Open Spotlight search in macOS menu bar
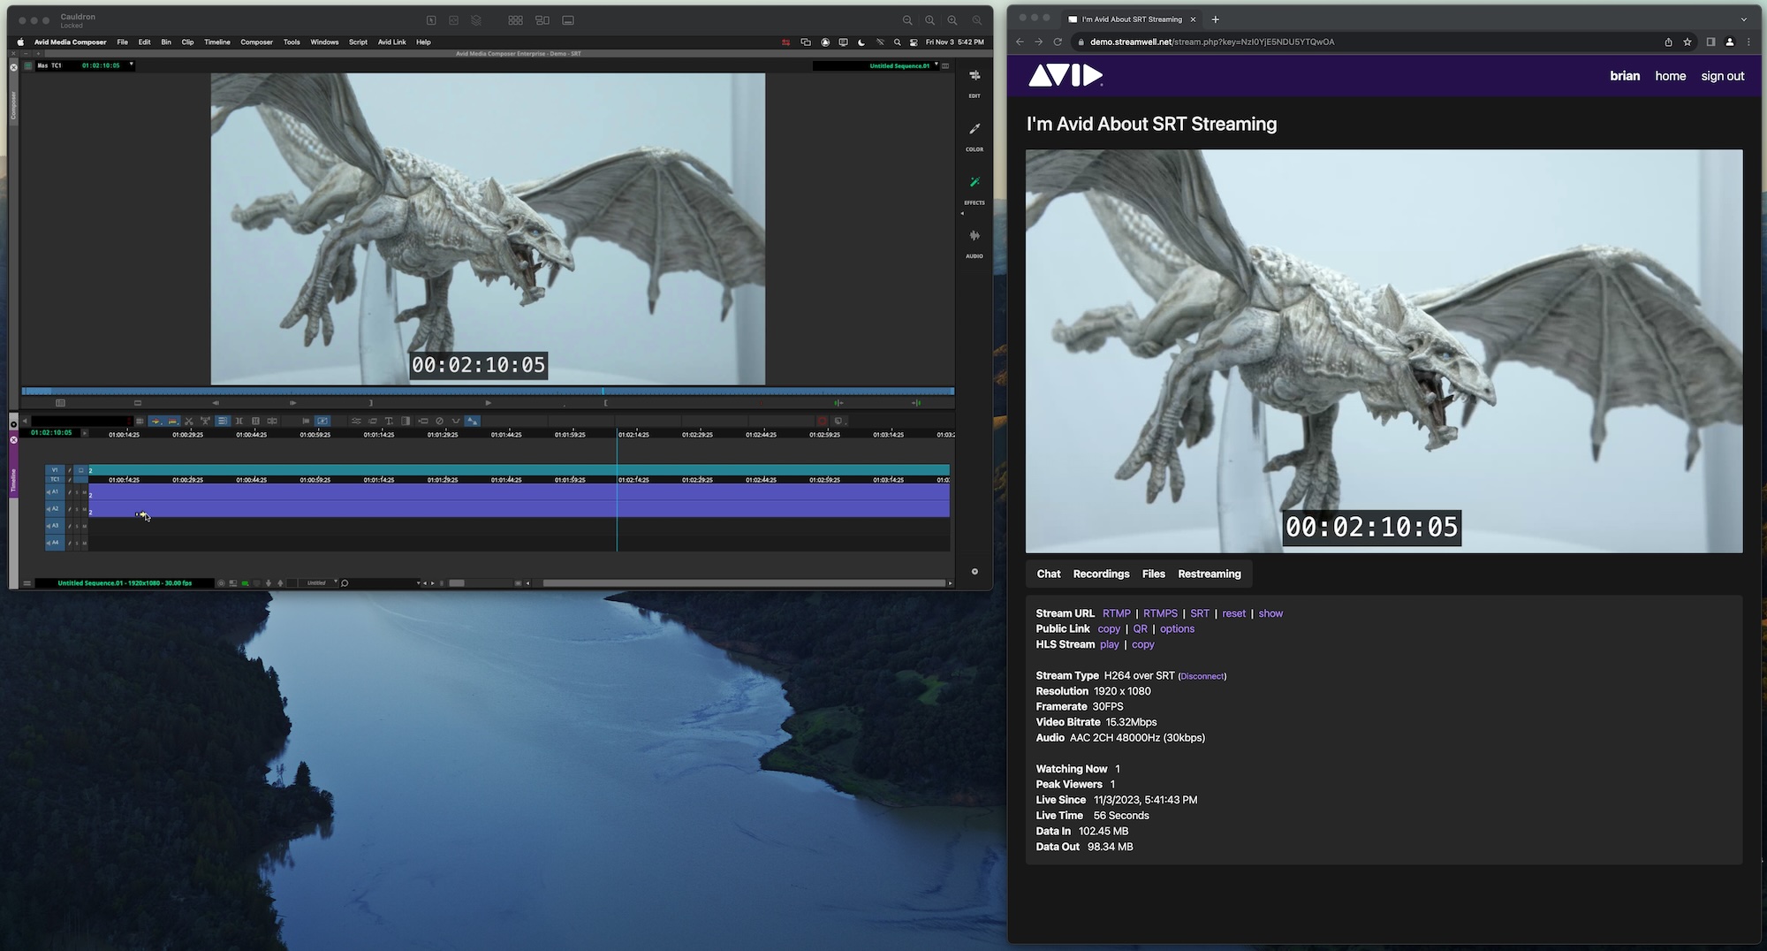1767x951 pixels. [x=897, y=42]
